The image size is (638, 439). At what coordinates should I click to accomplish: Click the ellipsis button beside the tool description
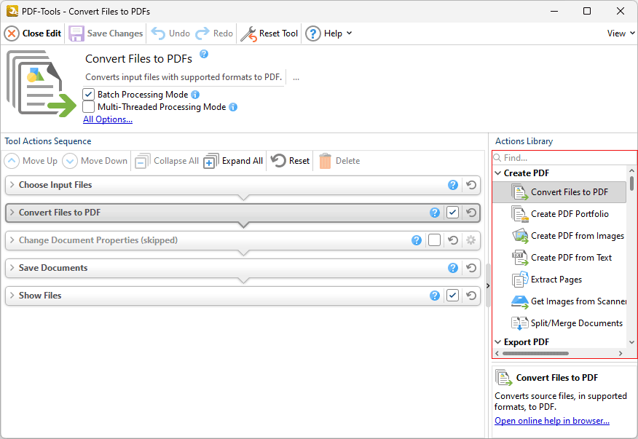tap(296, 77)
